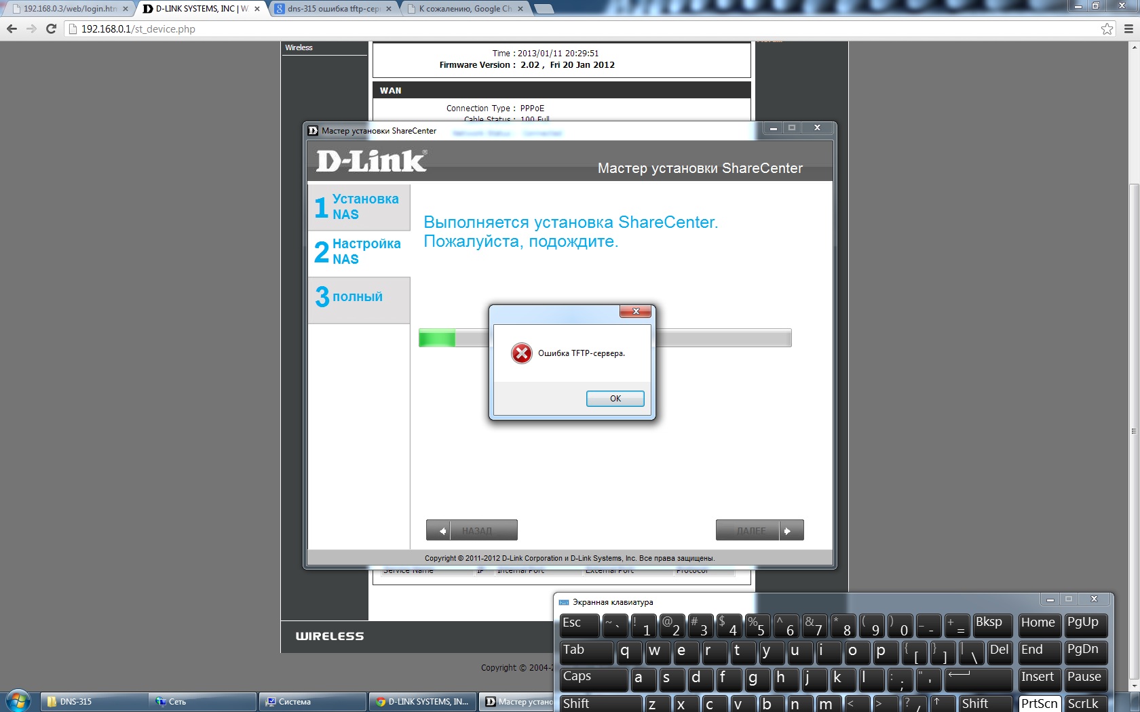Close the on-screen keyboard window
Viewport: 1140px width, 712px height.
pos(1094,599)
